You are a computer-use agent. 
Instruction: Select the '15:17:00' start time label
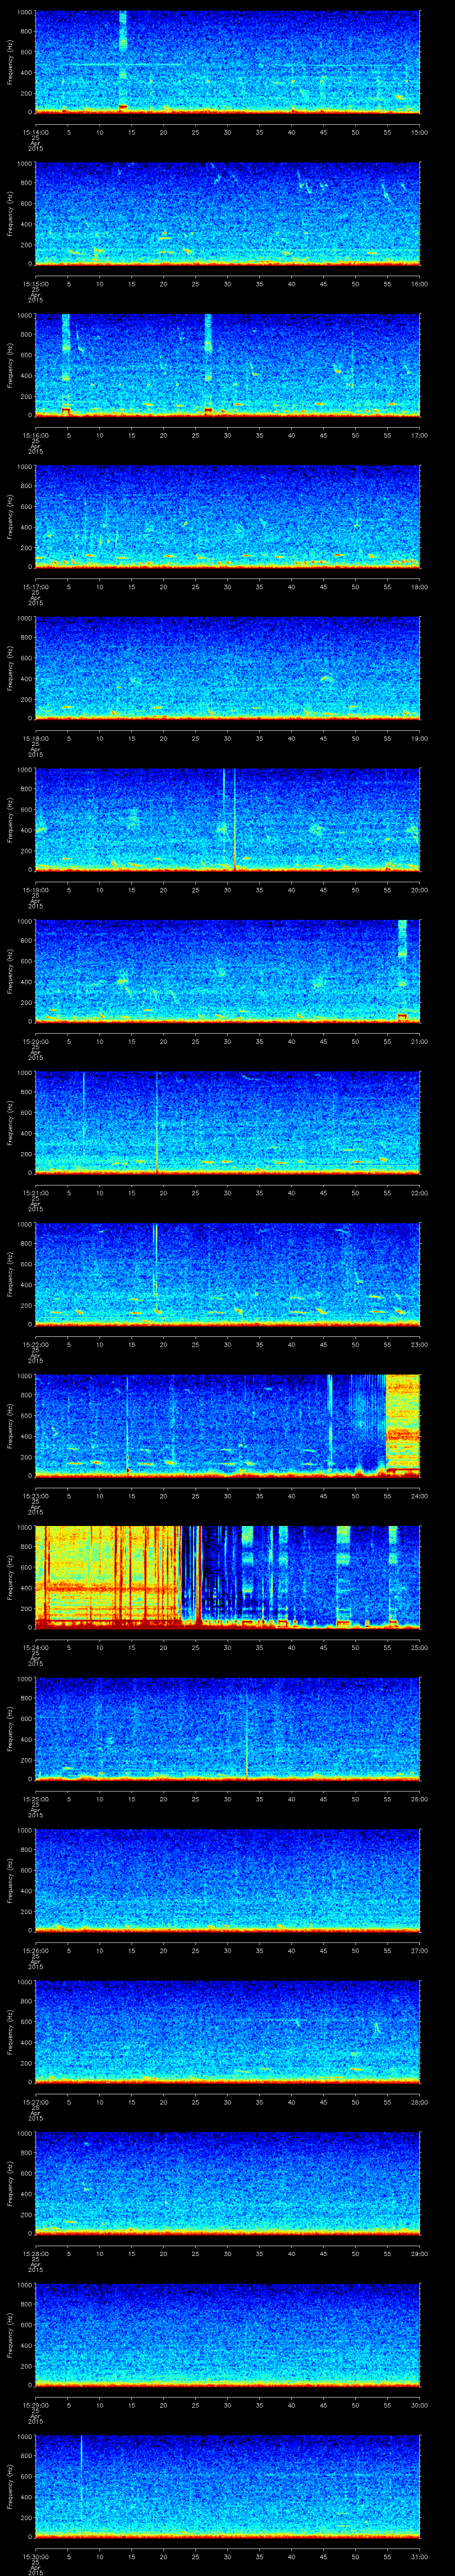(35, 587)
